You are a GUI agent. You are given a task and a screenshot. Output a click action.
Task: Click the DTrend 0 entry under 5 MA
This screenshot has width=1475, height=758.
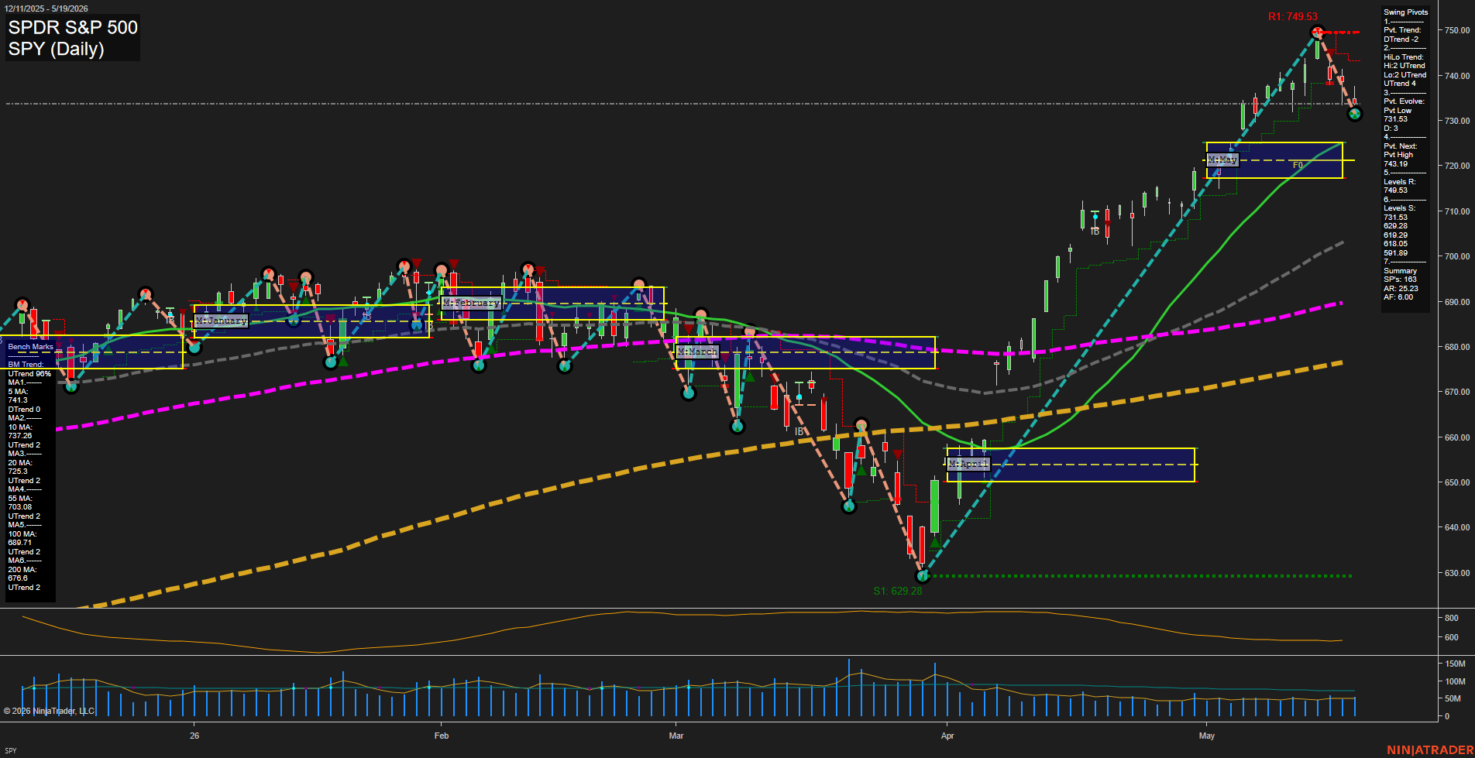point(24,410)
